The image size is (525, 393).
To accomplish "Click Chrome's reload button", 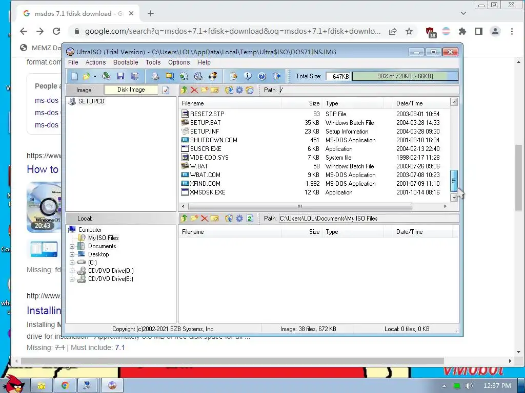I will coord(56,31).
